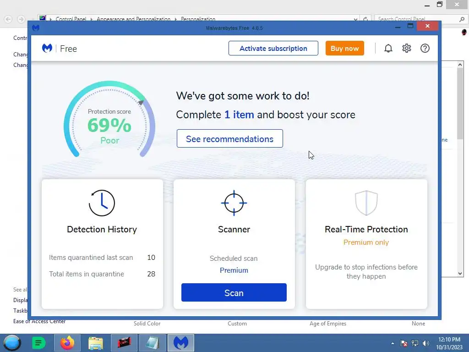Open the notepad-like taskbar application

153,343
